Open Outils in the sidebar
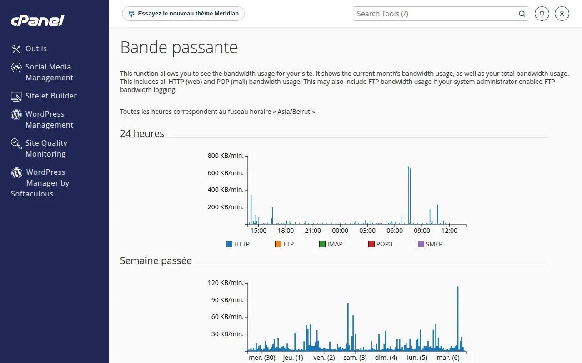The height and width of the screenshot is (363, 582). (x=36, y=49)
